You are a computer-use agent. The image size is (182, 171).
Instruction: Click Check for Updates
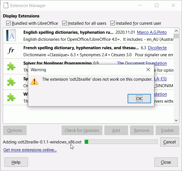click(82, 130)
